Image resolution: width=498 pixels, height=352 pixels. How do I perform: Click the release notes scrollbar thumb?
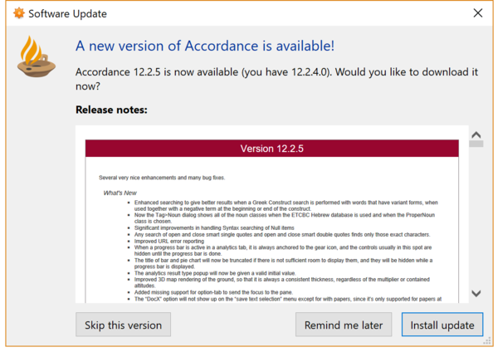(476, 144)
